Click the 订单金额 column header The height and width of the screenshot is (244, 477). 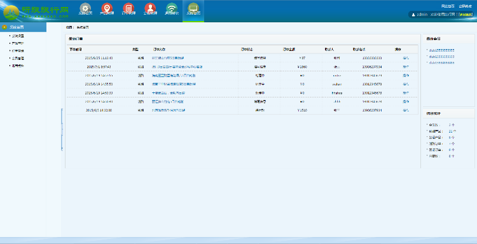coord(289,49)
